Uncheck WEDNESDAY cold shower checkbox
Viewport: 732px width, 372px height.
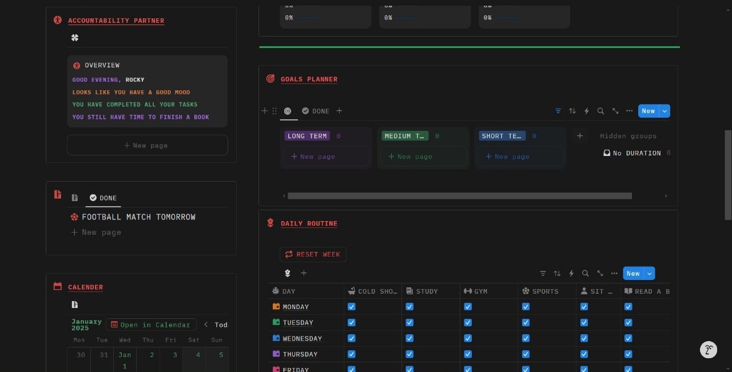point(352,338)
